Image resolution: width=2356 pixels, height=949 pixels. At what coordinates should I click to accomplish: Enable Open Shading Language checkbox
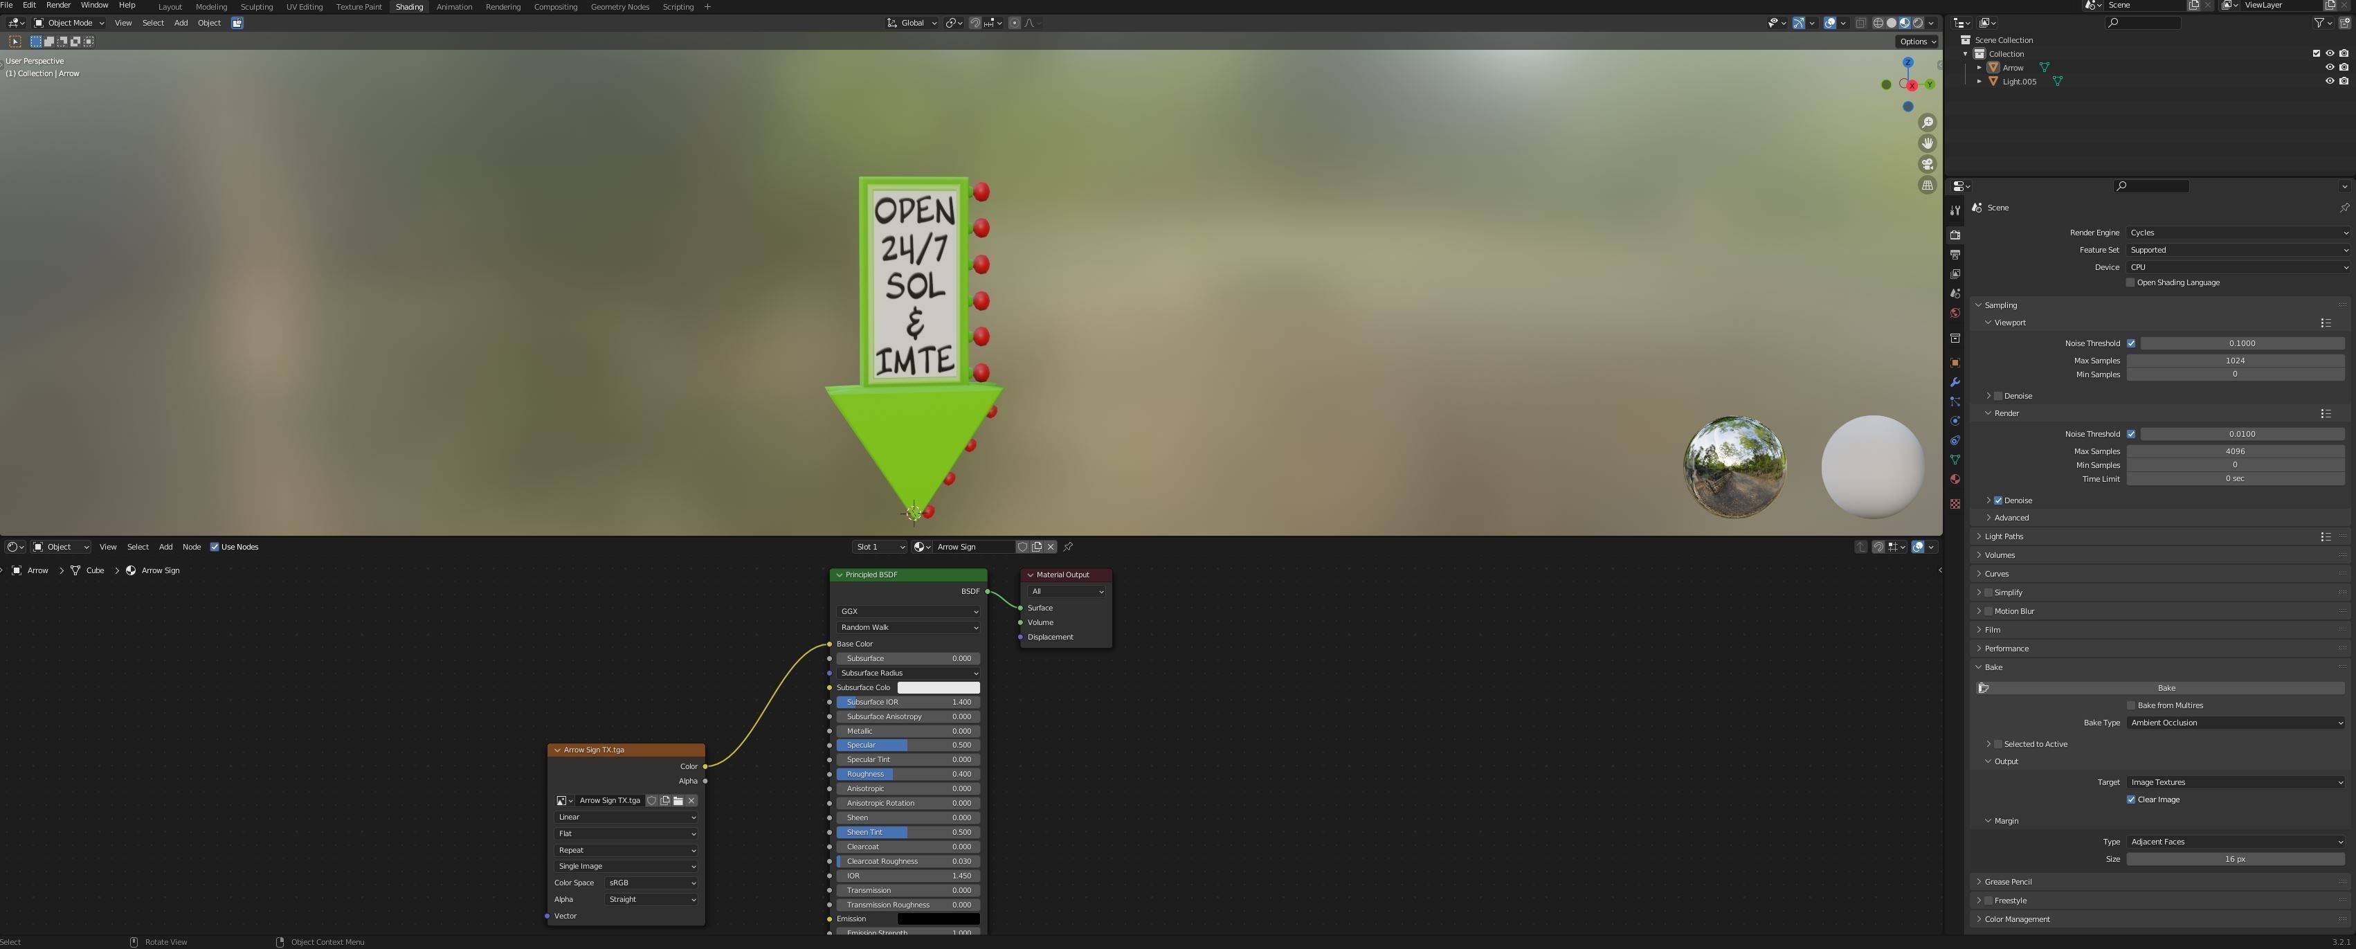[2130, 282]
